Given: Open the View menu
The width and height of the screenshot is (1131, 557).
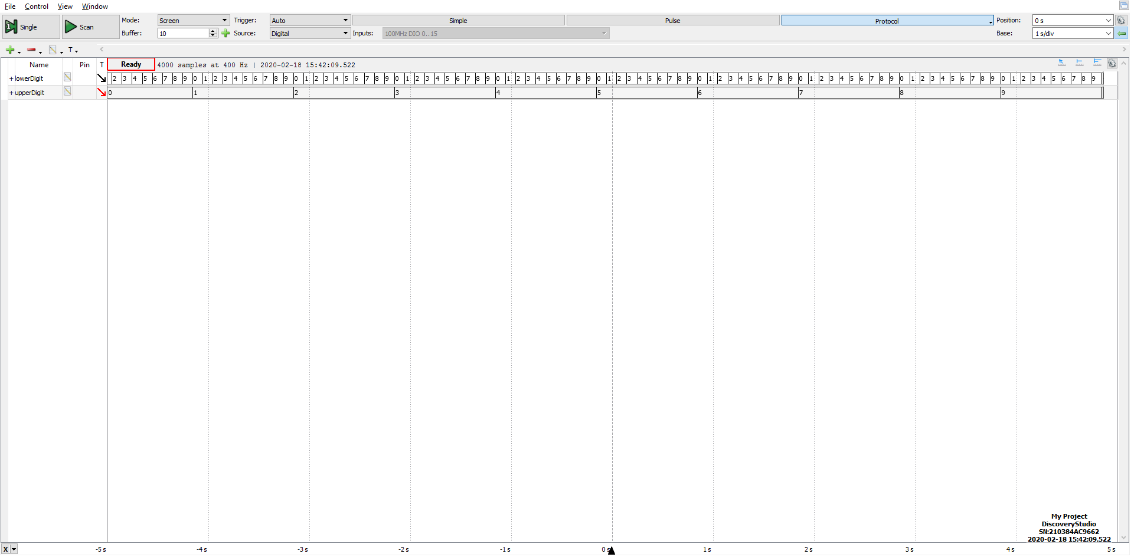Looking at the screenshot, I should tap(65, 6).
